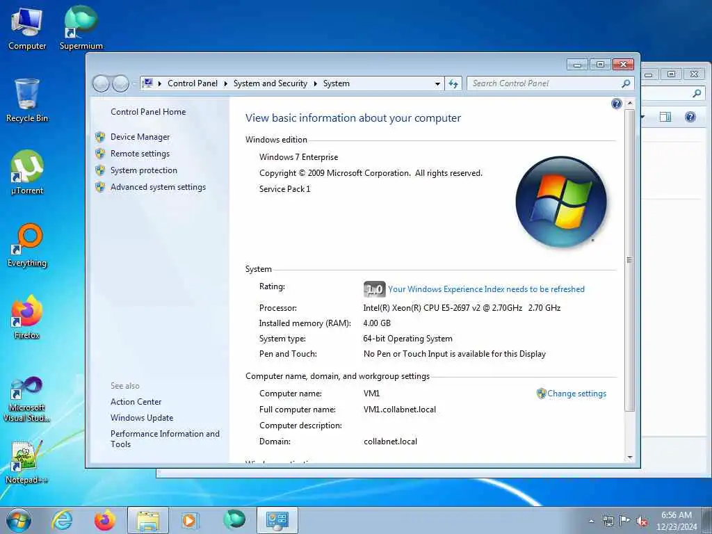Click the scrollbar down arrow
Viewport: 712px width, 534px height.
629,458
